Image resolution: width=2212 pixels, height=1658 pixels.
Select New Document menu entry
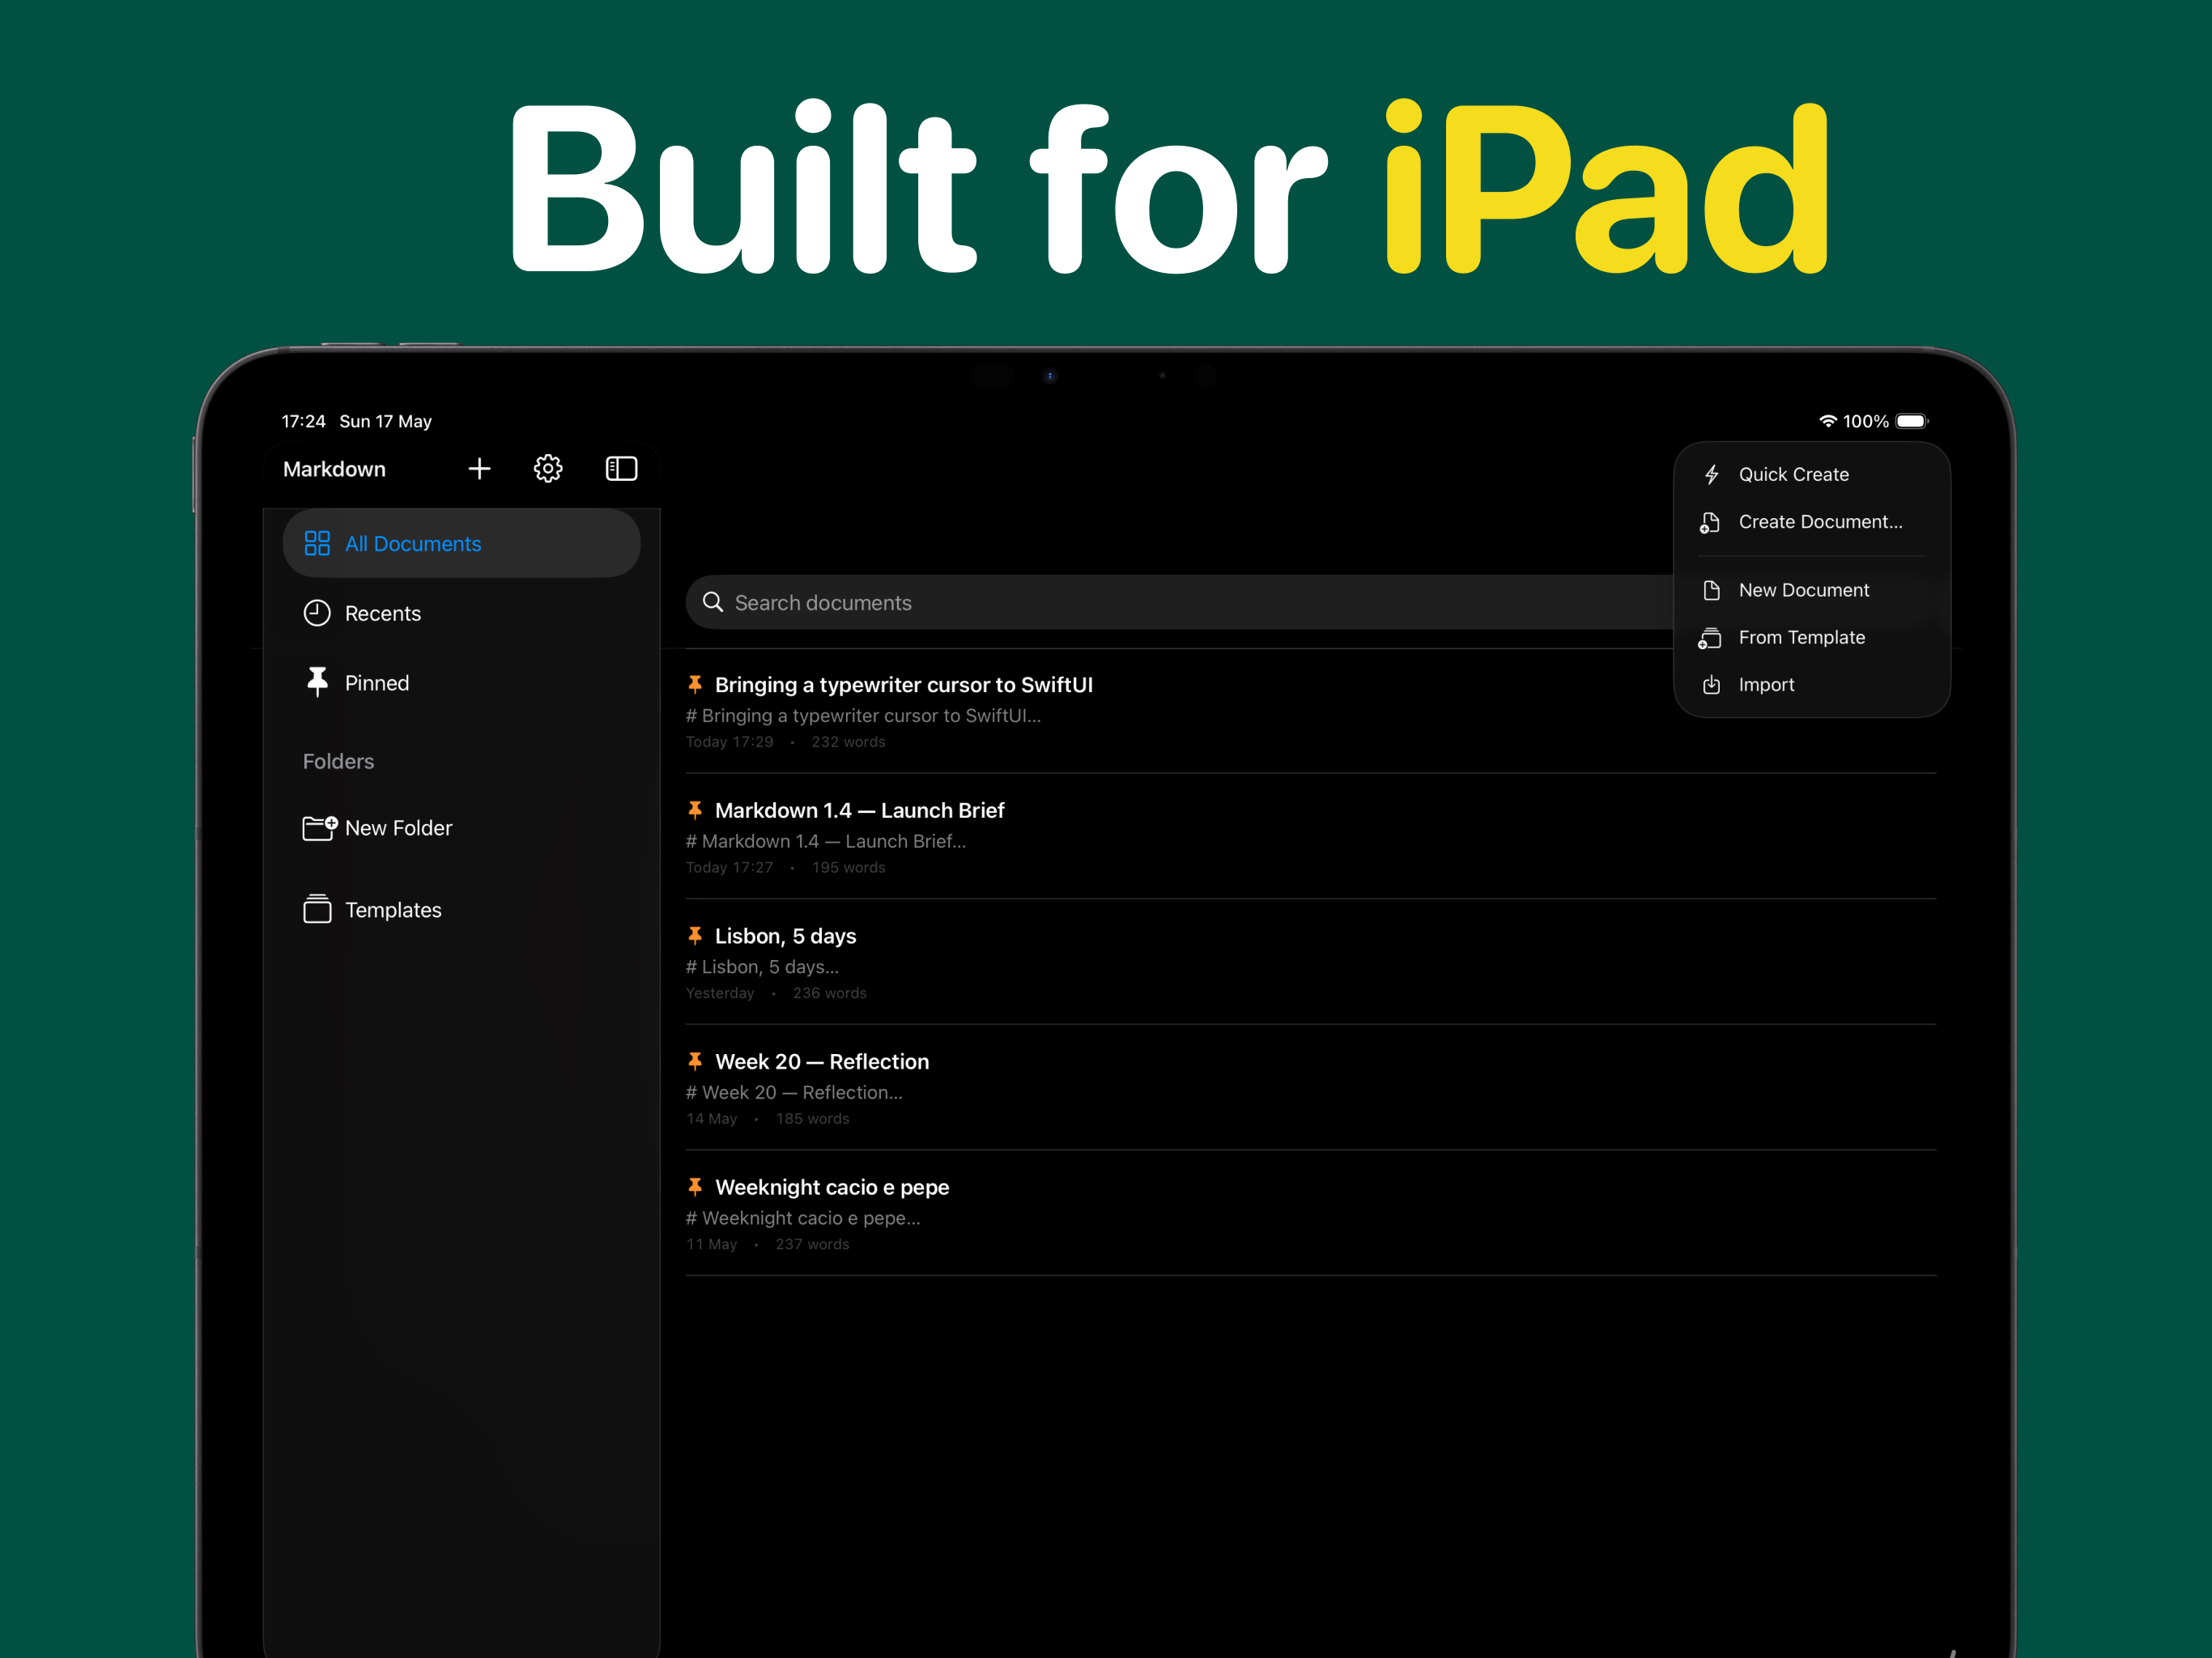tap(1811, 590)
